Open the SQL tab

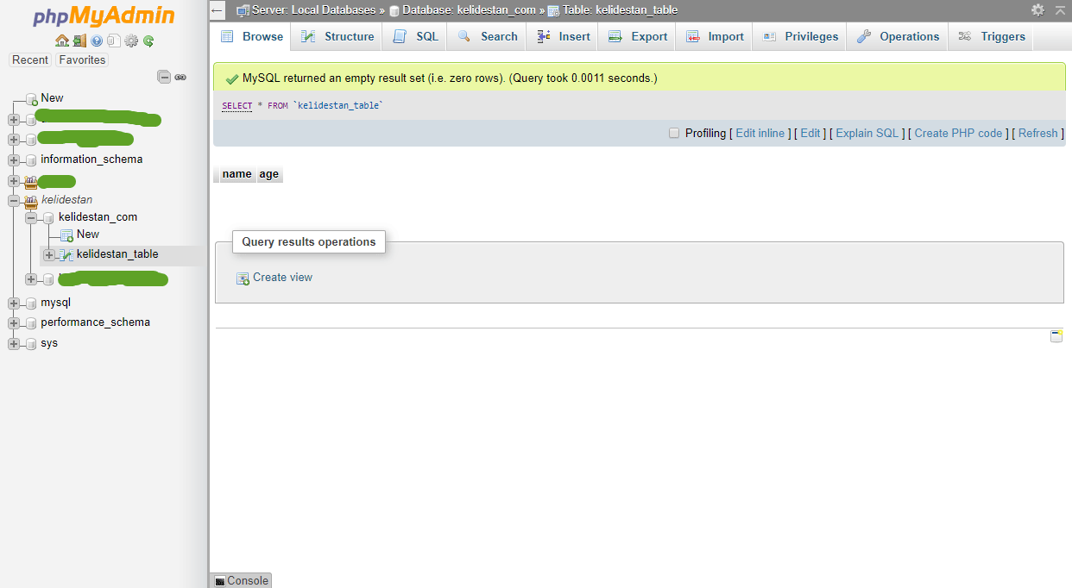(415, 36)
